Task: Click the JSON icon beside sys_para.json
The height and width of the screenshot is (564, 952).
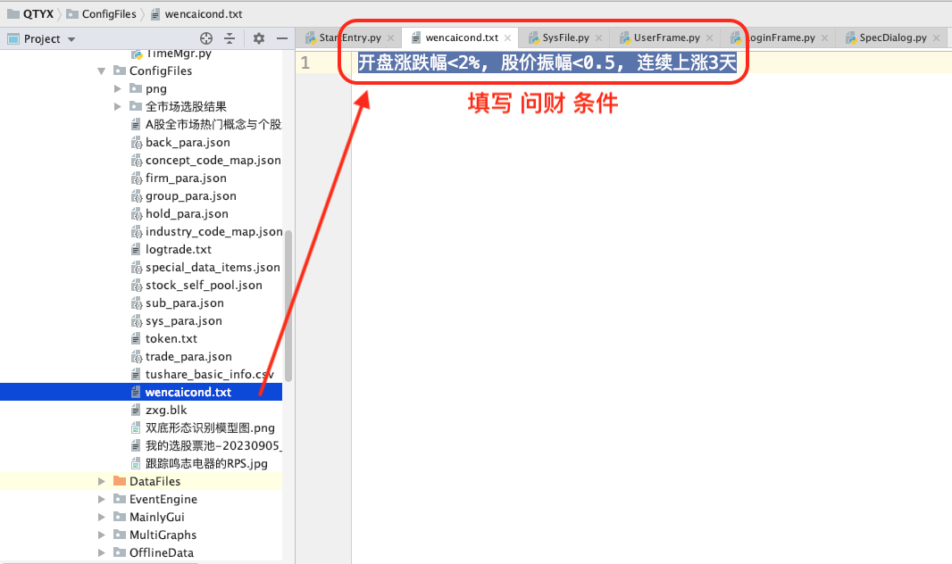Action: point(137,320)
